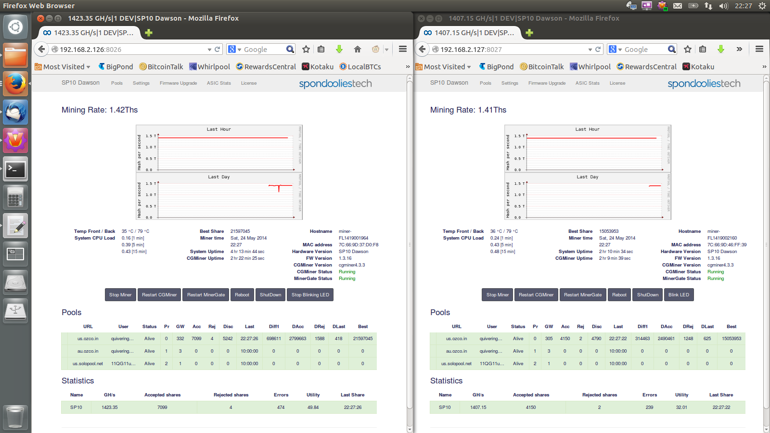770x433 pixels.
Task: Open Downloads arrow in right window
Action: coord(721,49)
